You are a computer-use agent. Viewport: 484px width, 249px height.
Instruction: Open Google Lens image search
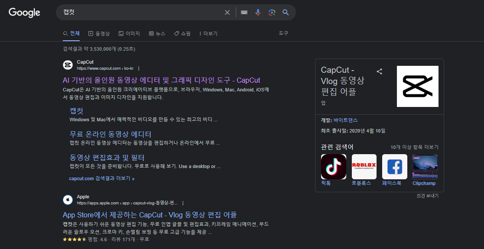tap(272, 13)
